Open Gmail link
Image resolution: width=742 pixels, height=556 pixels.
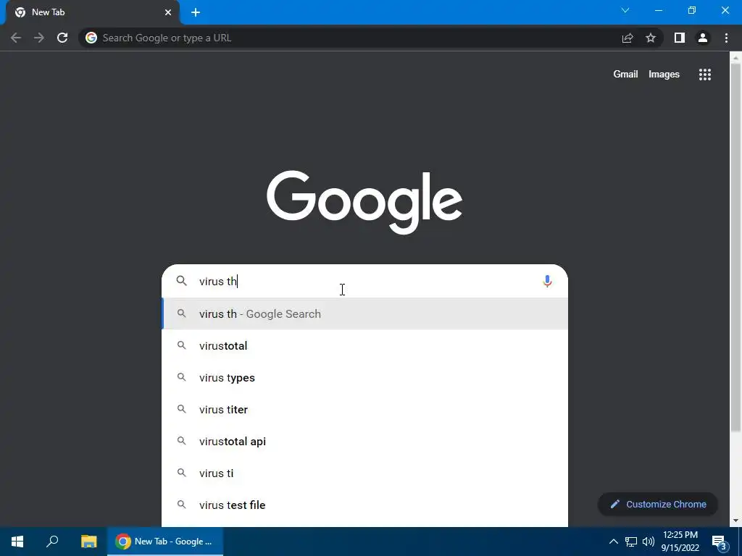tap(625, 75)
